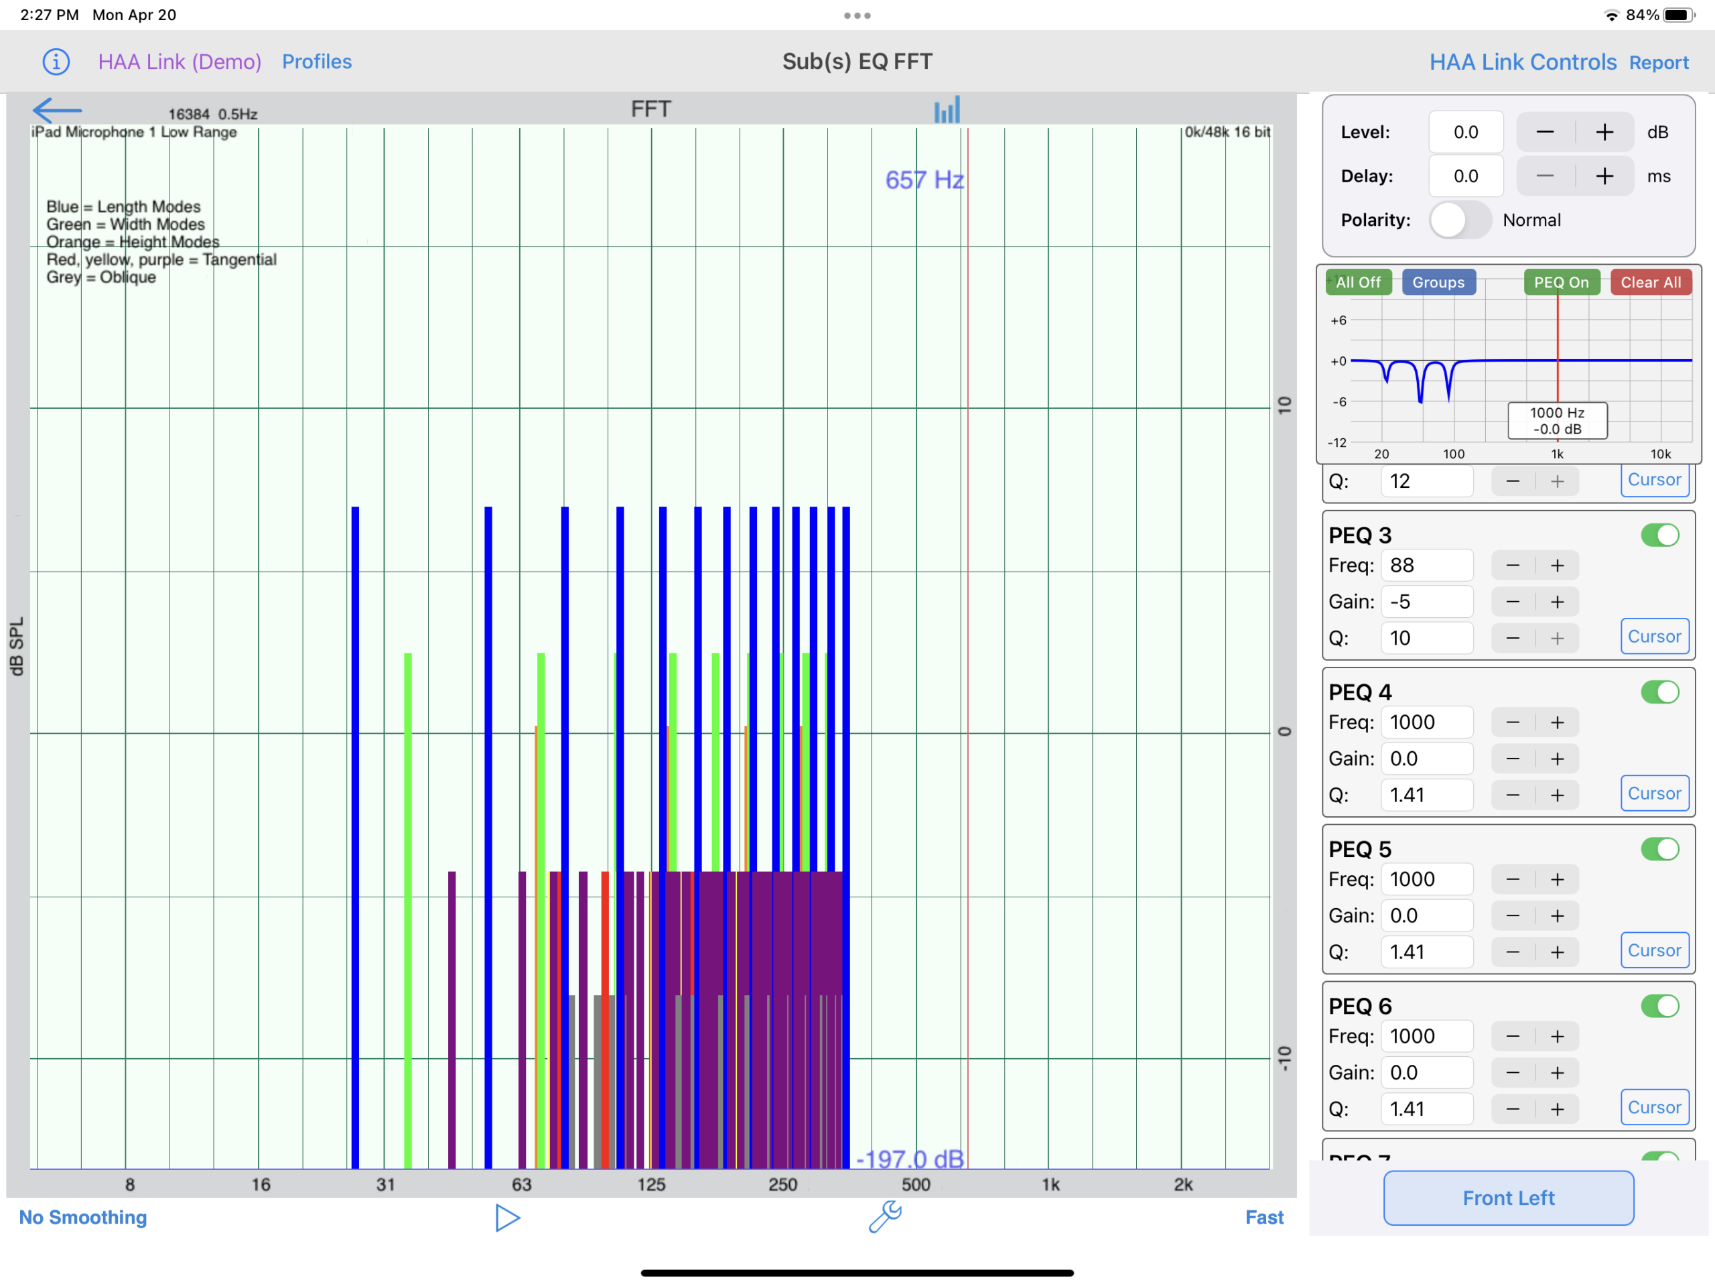
Task: Open the Front Left channel selector
Action: click(1508, 1198)
